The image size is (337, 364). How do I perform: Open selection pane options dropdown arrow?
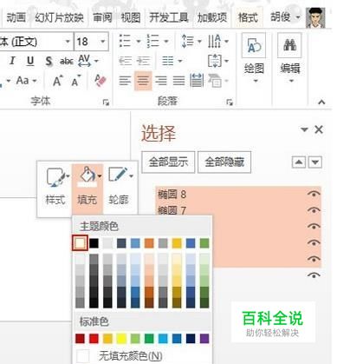[x=304, y=129]
